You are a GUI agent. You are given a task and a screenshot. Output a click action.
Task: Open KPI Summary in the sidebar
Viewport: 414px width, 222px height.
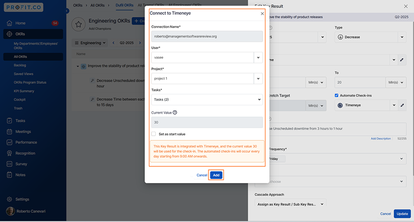click(x=24, y=91)
